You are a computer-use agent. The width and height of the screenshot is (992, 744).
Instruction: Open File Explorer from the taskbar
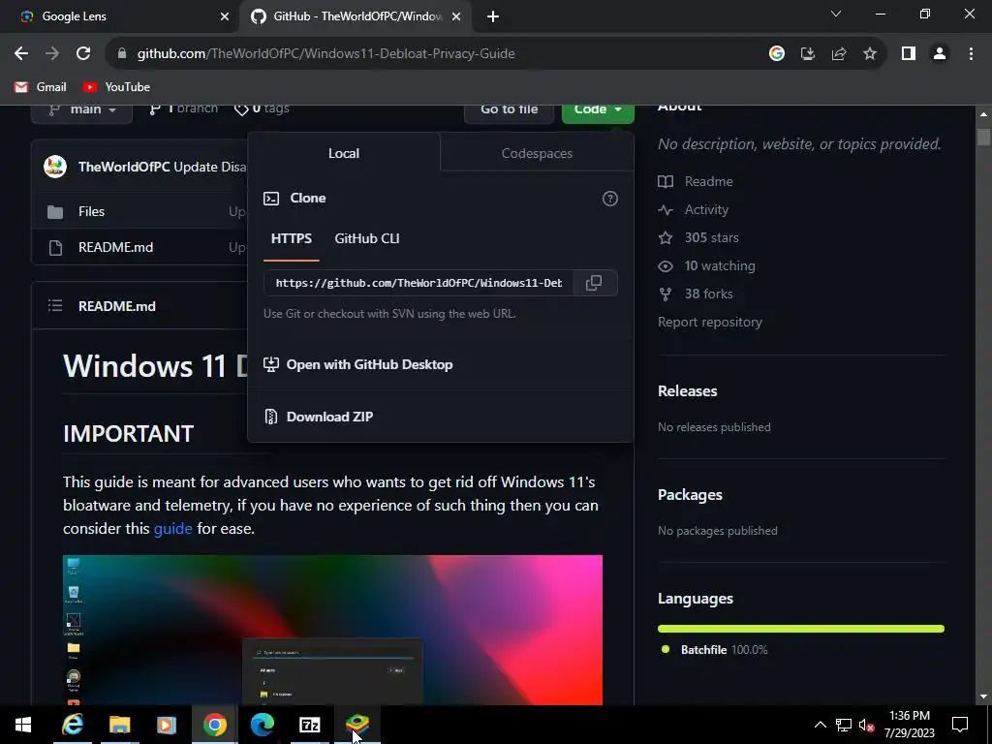coord(119,725)
